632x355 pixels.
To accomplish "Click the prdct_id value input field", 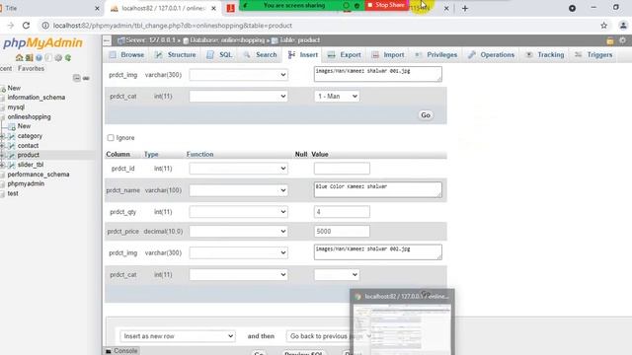I will 342,169.
